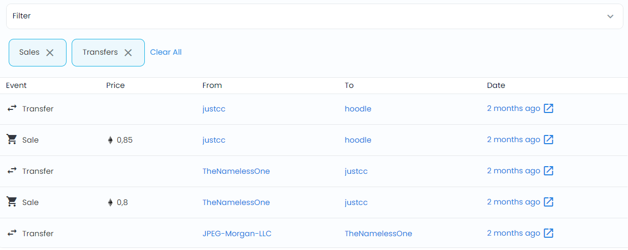The height and width of the screenshot is (250, 628).
Task: Click the 2 months ago date of first Transfer
Action: pyautogui.click(x=513, y=108)
